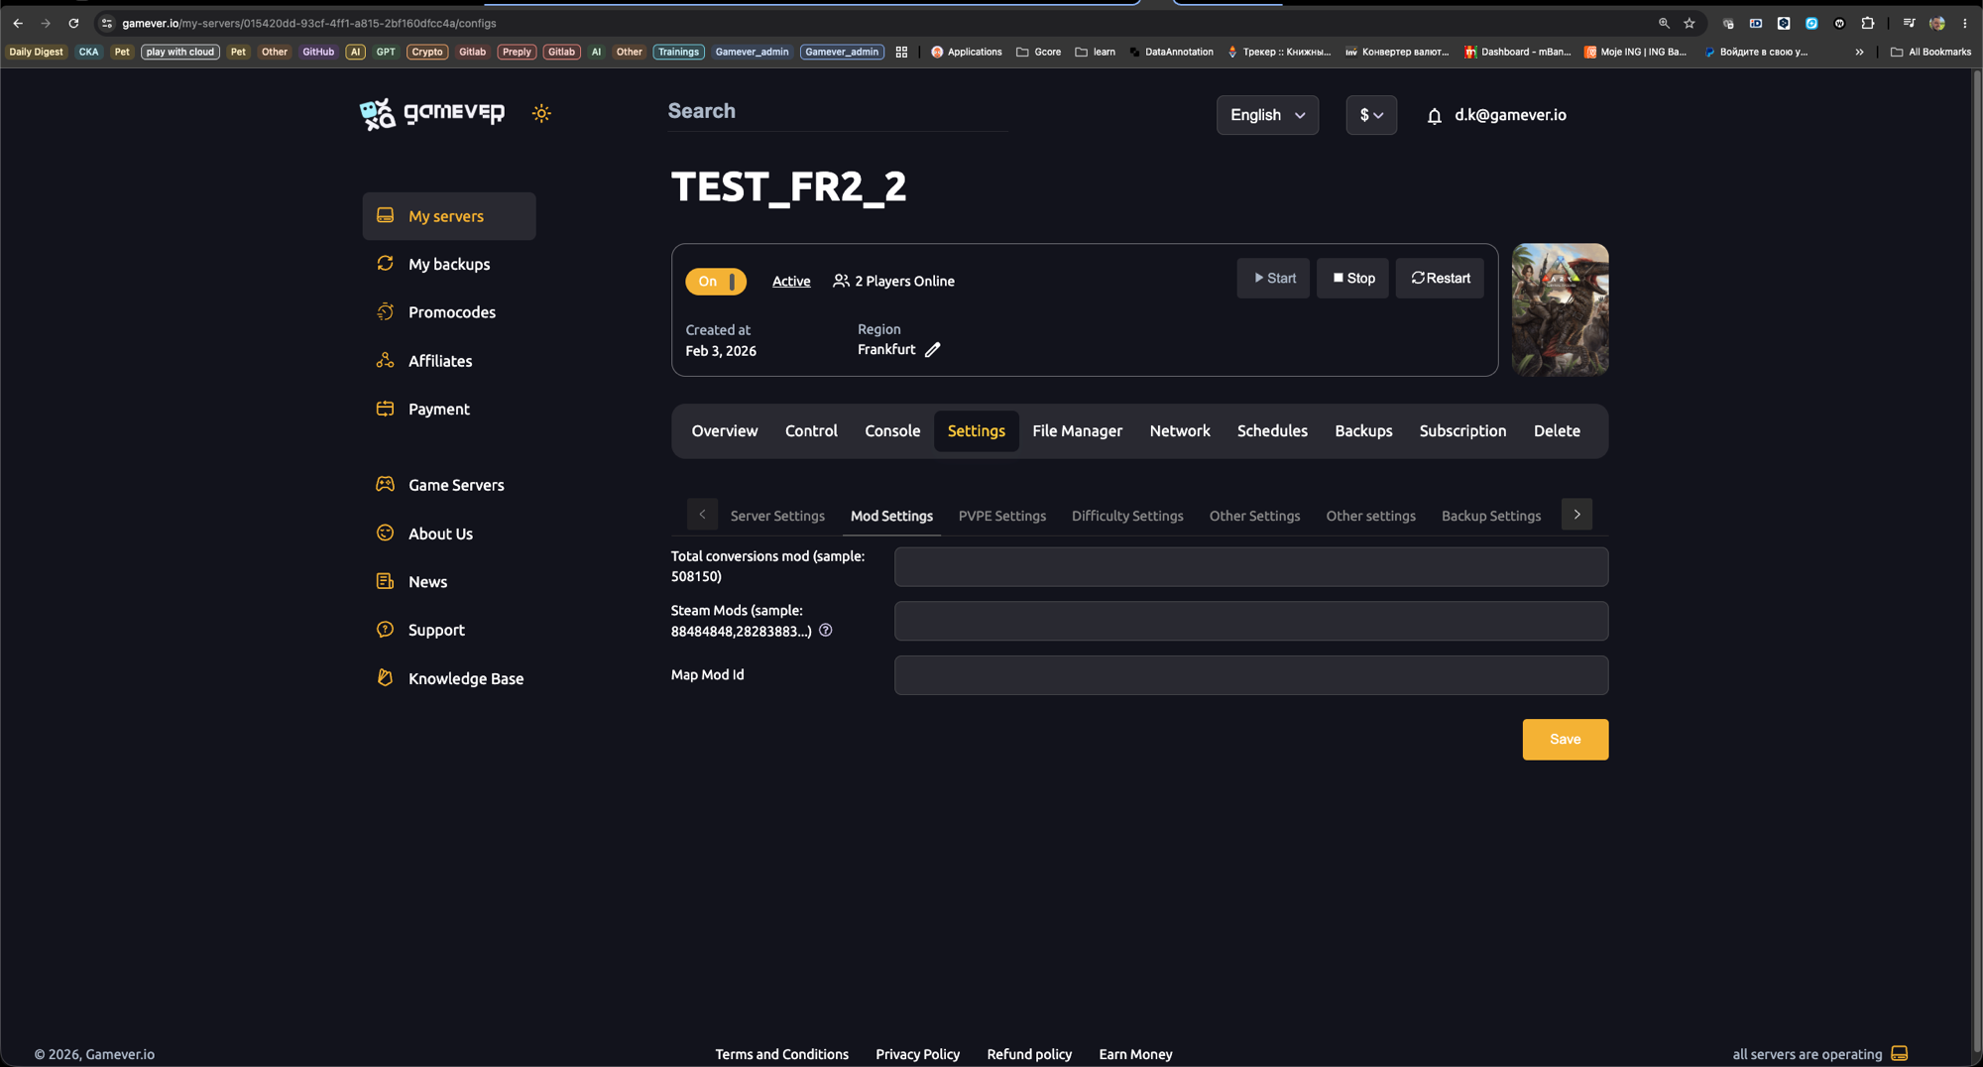Select the Difficulty Settings sub-tab
The image size is (1983, 1067).
click(1127, 516)
